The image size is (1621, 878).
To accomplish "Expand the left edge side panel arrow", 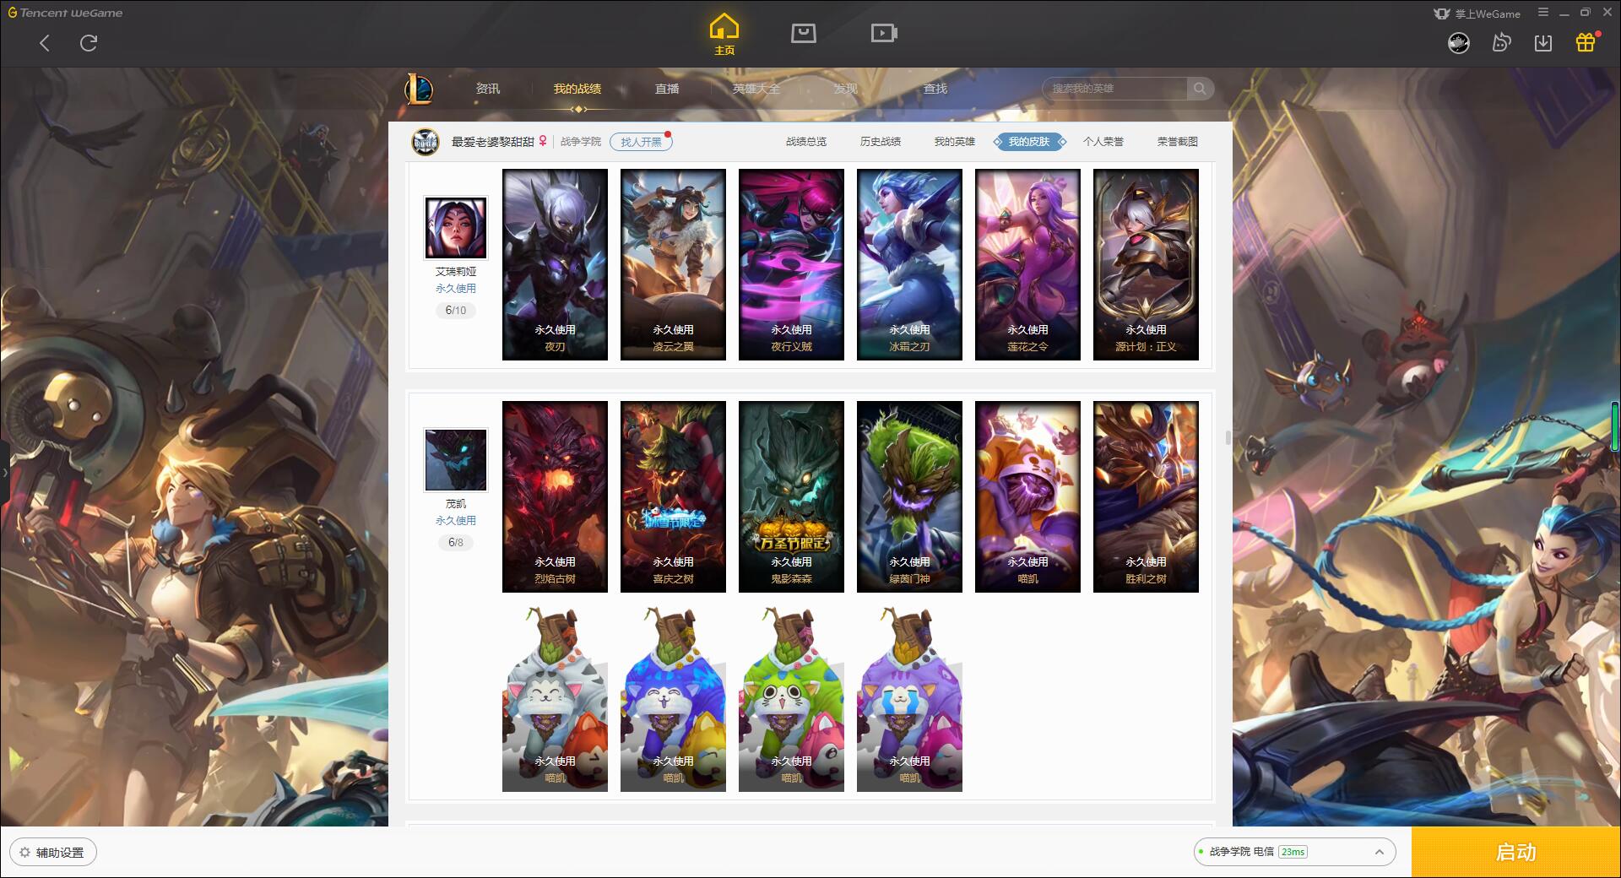I will (x=4, y=473).
